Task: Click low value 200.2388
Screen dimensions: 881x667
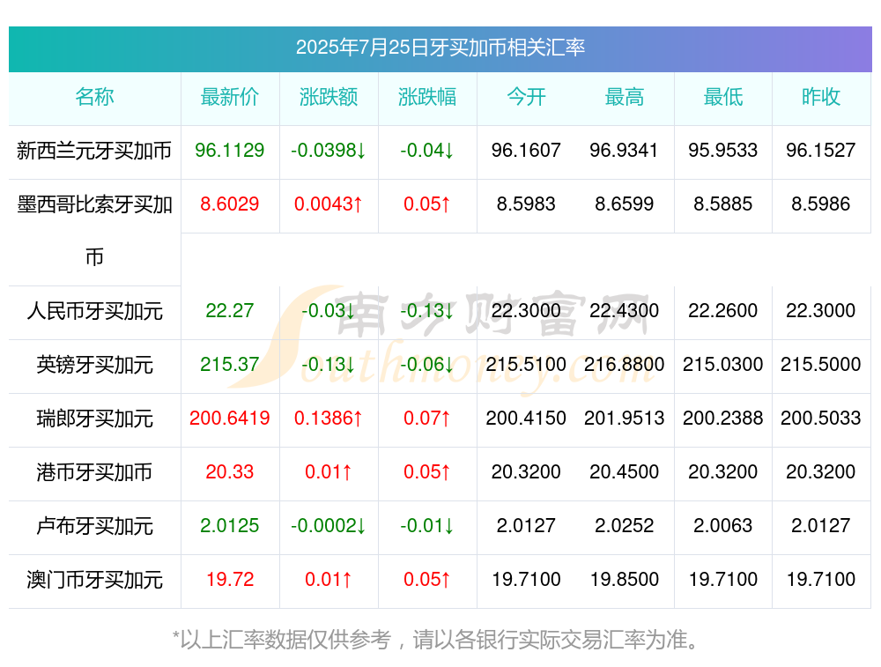Action: (x=723, y=418)
